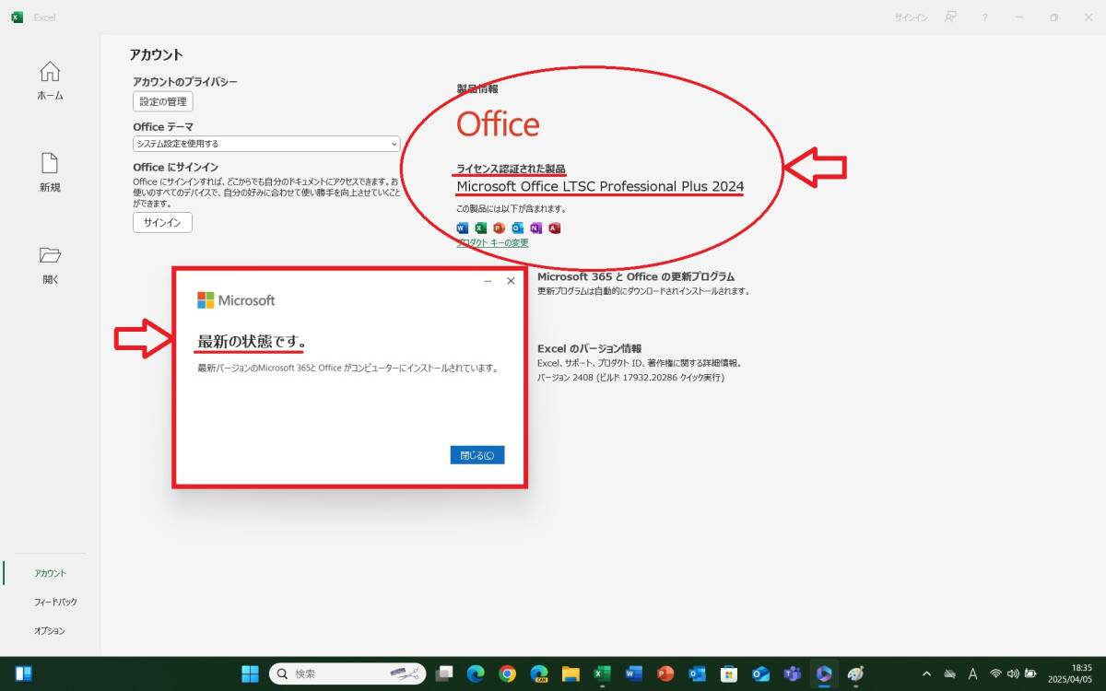Viewport: 1106px width, 691px height.
Task: Open Google Chrome from taskbar
Action: [507, 673]
